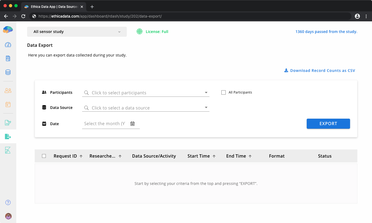Open the orange calendar sidebar icon

(8, 104)
